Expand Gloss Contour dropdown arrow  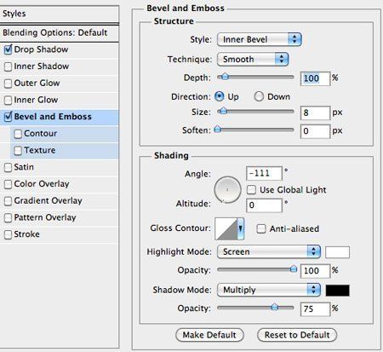[241, 229]
